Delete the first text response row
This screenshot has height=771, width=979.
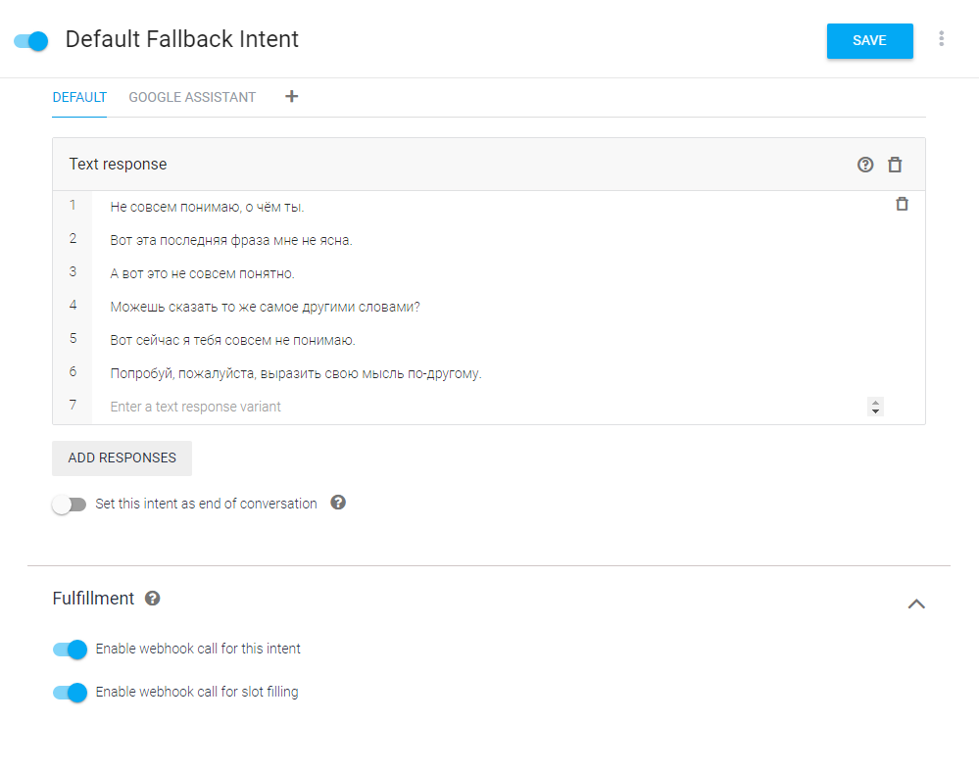click(x=902, y=205)
